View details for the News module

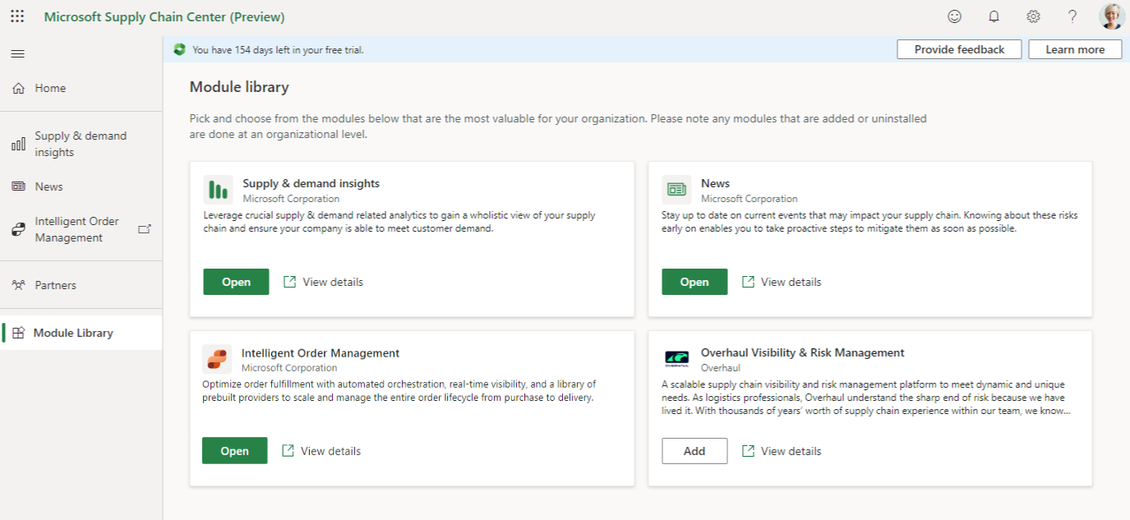[782, 282]
